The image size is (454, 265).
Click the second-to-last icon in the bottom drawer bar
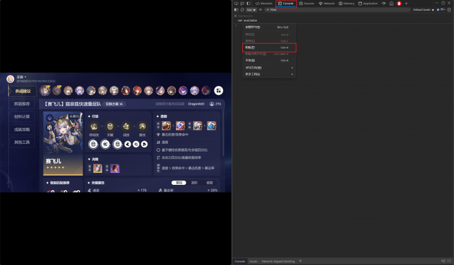443,261
